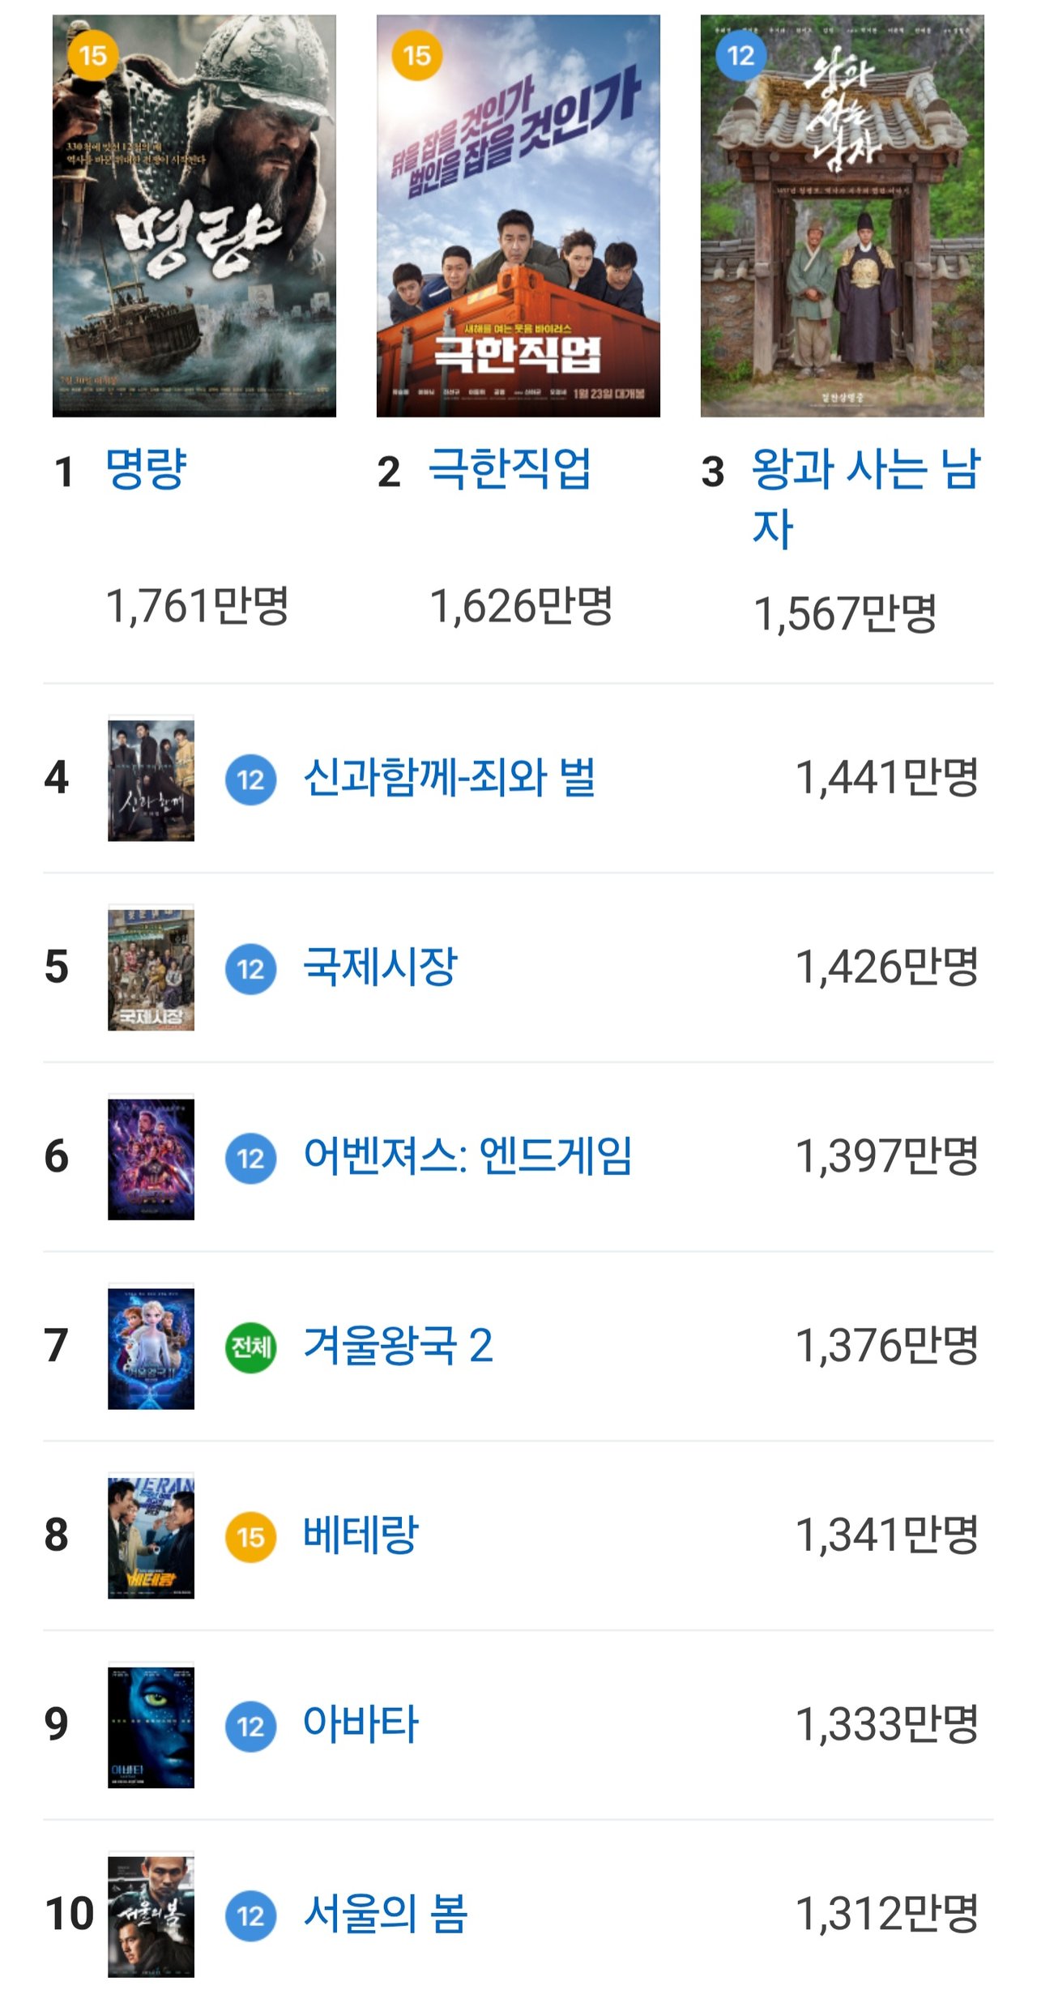Select the 어벤져스: 엔드게임 link
Viewport: 1037px width, 1990px height.
tap(467, 1156)
